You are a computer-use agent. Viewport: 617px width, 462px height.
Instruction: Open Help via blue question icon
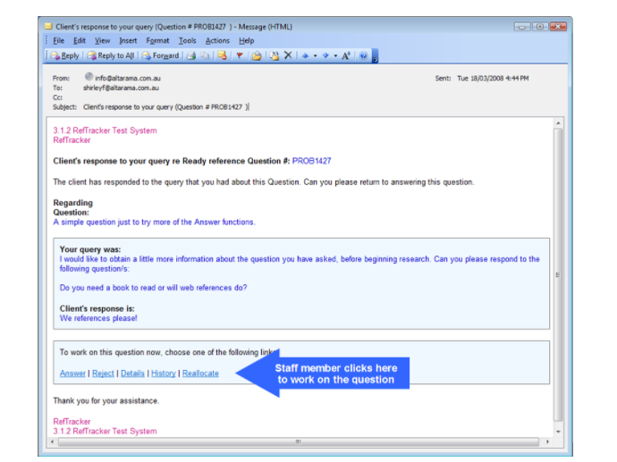coord(363,55)
